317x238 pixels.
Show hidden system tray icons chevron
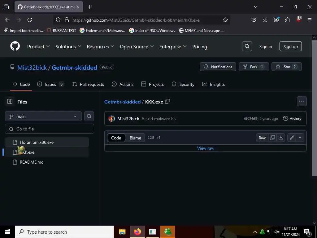pyautogui.click(x=255, y=232)
